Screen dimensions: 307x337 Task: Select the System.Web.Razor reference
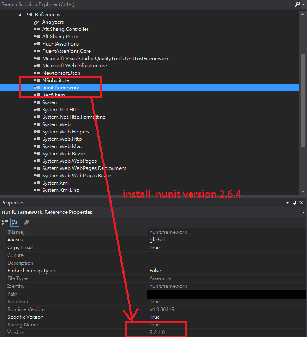tap(64, 153)
